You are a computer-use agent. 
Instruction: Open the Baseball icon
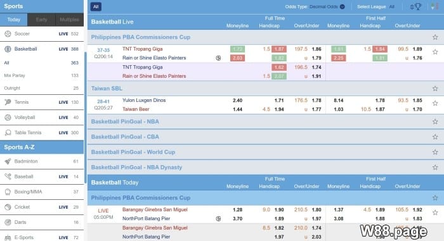(8, 176)
